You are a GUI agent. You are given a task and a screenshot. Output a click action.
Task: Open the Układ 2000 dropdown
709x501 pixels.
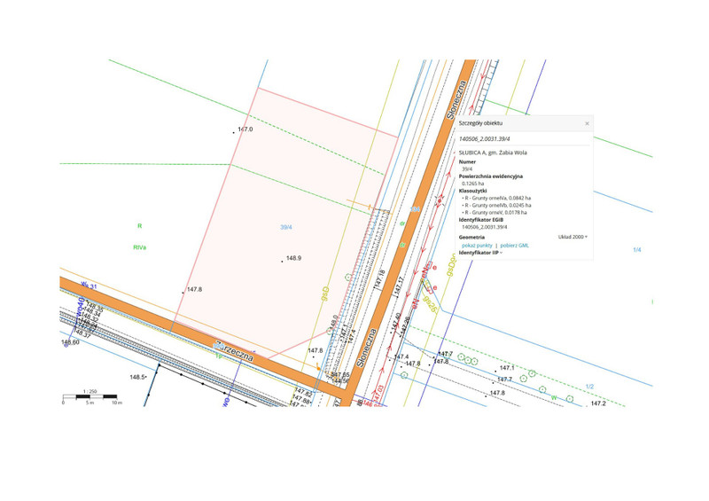point(573,237)
